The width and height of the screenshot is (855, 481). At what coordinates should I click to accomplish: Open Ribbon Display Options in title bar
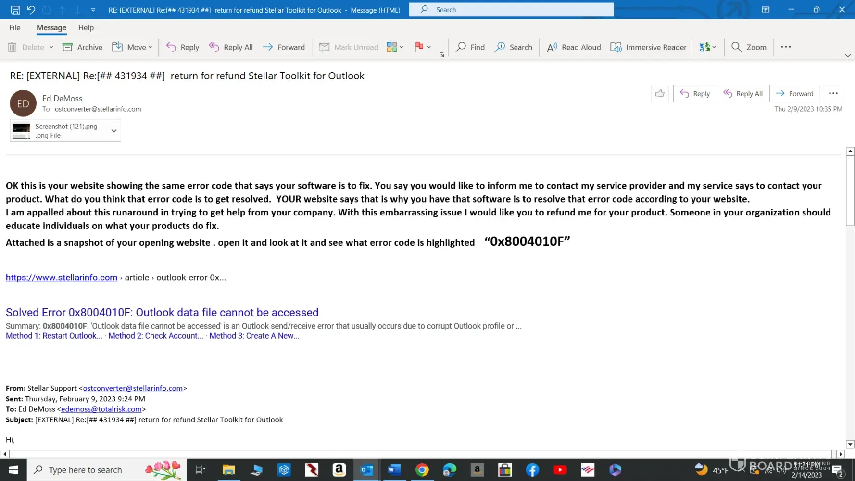(766, 10)
